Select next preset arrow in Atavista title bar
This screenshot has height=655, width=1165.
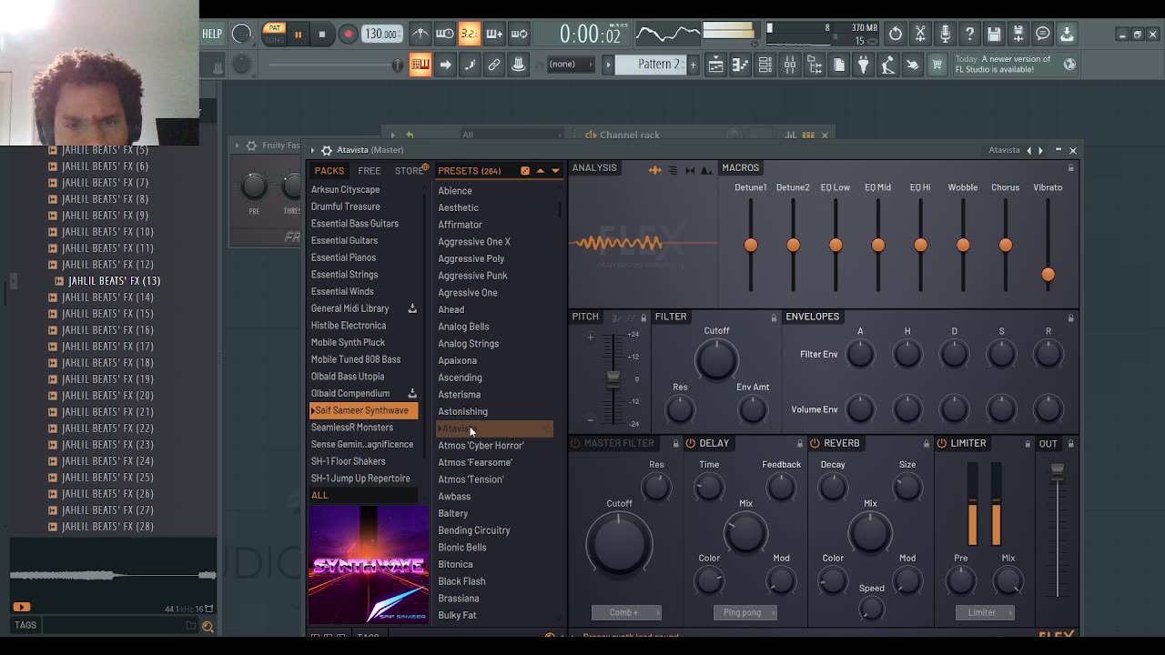pos(1041,150)
